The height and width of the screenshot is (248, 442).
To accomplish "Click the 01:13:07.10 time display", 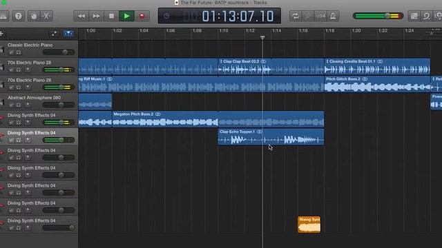I will 238,16.
